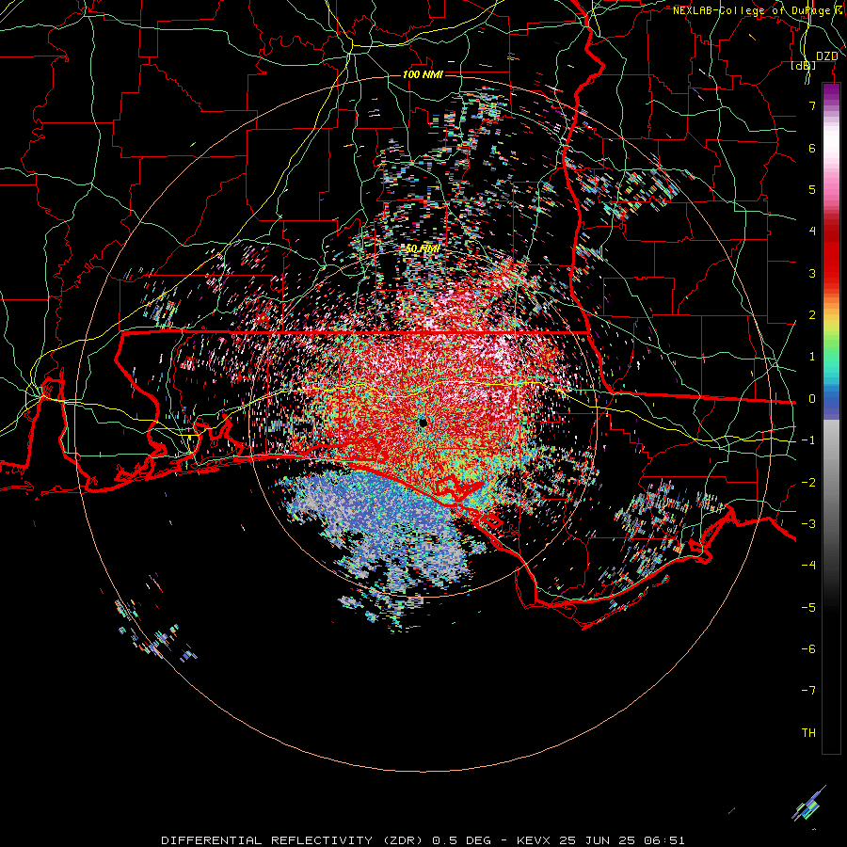Click the NEXLAB-College of DuPage credit text
847x847 pixels.
click(x=759, y=10)
